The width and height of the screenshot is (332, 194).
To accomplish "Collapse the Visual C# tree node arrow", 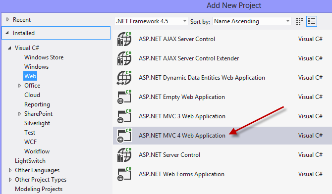I will [x=9, y=48].
